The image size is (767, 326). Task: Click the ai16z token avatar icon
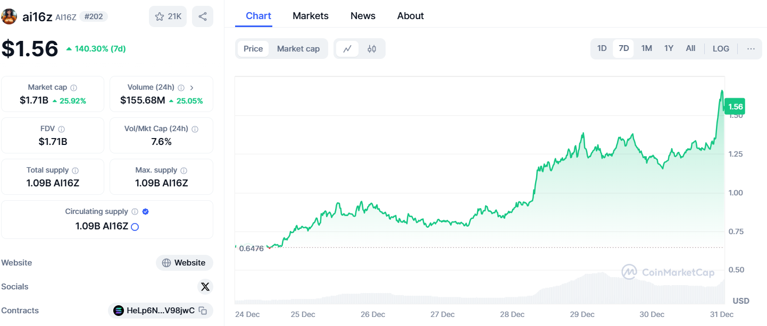coord(9,16)
